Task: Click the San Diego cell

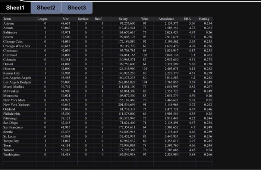Action: [20, 123]
